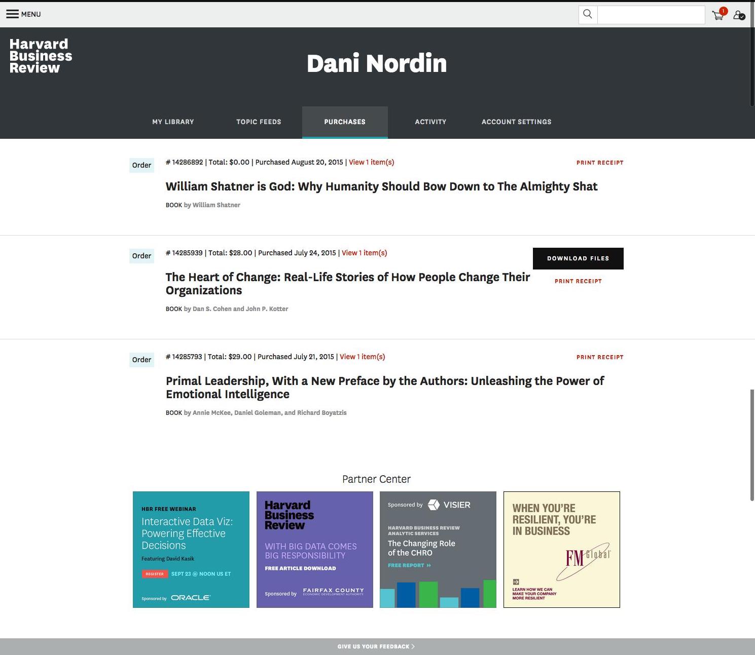Open the Visier Changing Role of CHRO ad
Screen dimensions: 755x655
click(x=438, y=550)
